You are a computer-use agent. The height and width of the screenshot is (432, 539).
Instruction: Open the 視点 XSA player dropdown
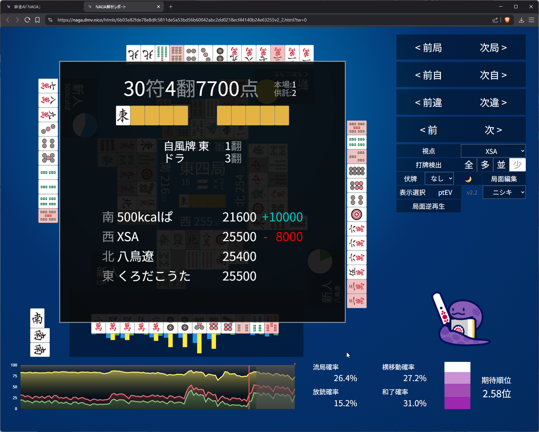coord(493,151)
